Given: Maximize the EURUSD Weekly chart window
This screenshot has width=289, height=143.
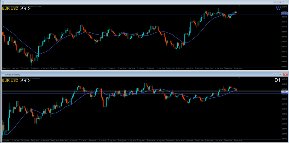Looking at the screenshot, I should click(280, 3).
